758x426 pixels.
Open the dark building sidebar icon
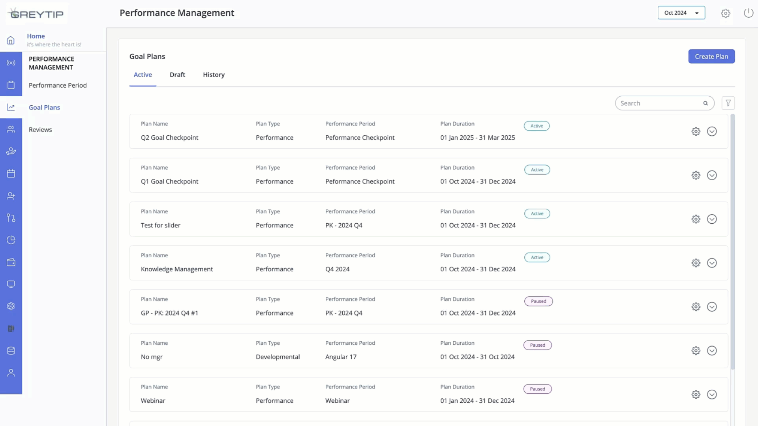coord(11,329)
